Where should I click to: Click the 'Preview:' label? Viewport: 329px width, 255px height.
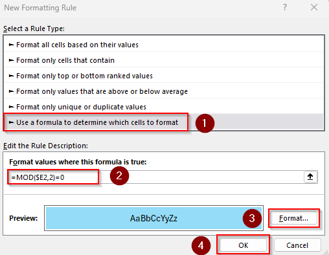point(23,218)
